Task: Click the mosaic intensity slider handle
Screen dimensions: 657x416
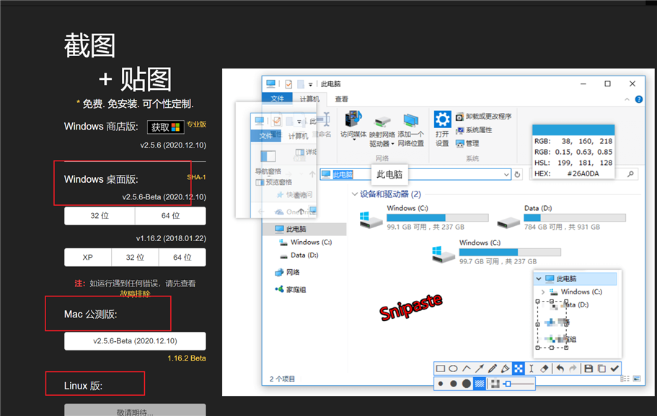Action: tap(508, 384)
